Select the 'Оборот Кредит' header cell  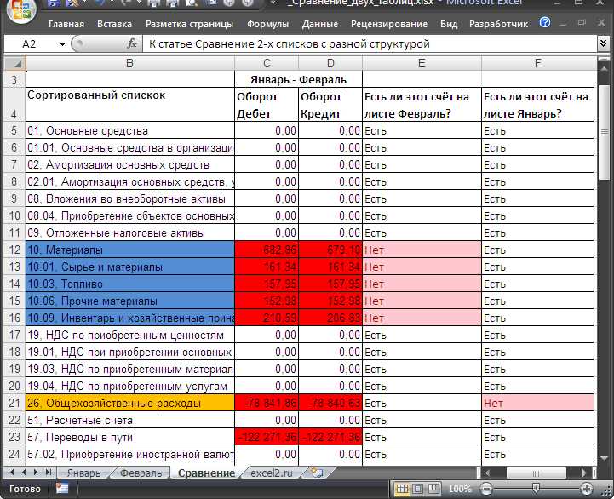(x=330, y=104)
